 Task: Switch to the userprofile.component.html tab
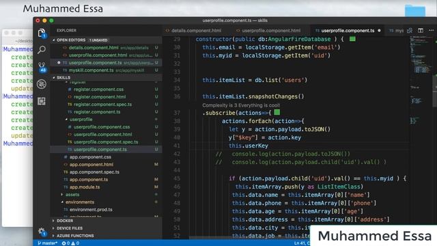point(268,31)
